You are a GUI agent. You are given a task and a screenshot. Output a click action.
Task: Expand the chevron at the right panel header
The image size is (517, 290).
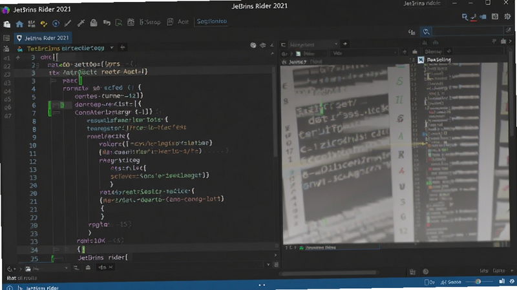tap(511, 41)
